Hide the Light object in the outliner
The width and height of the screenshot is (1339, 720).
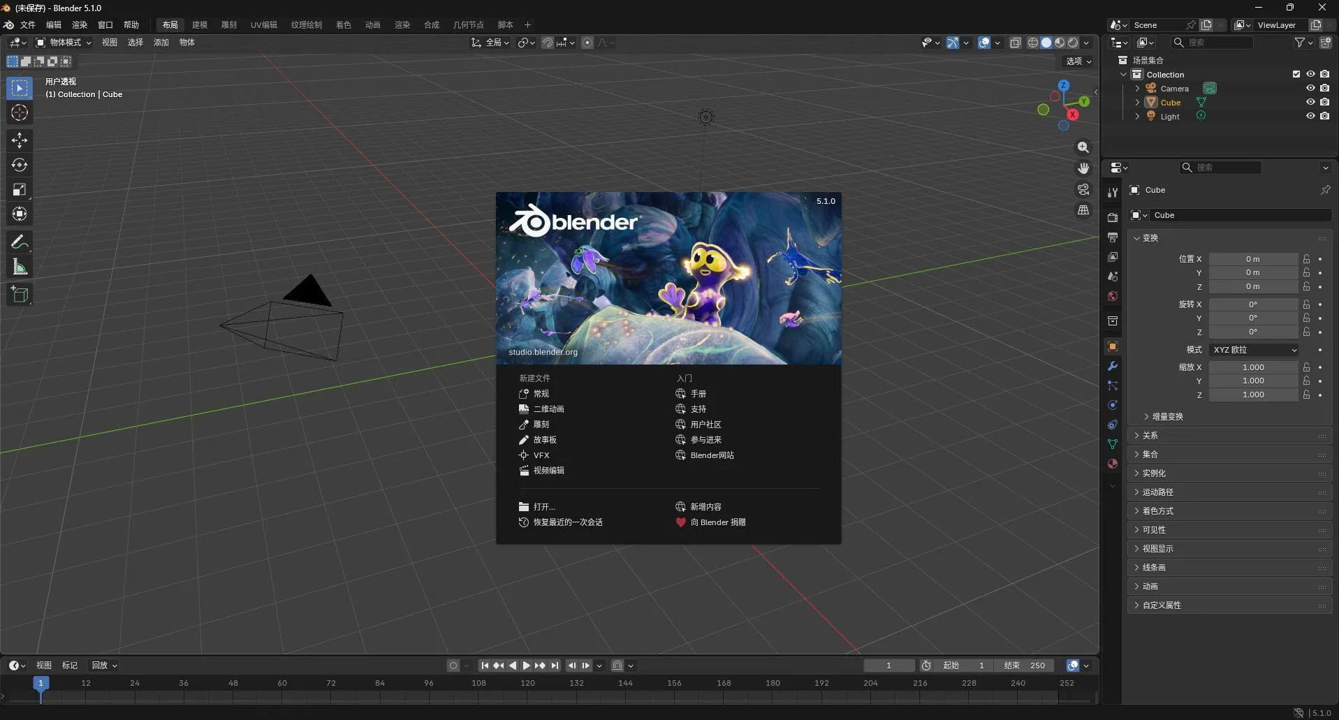click(x=1310, y=116)
